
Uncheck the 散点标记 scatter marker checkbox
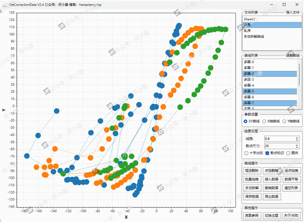point(267,153)
